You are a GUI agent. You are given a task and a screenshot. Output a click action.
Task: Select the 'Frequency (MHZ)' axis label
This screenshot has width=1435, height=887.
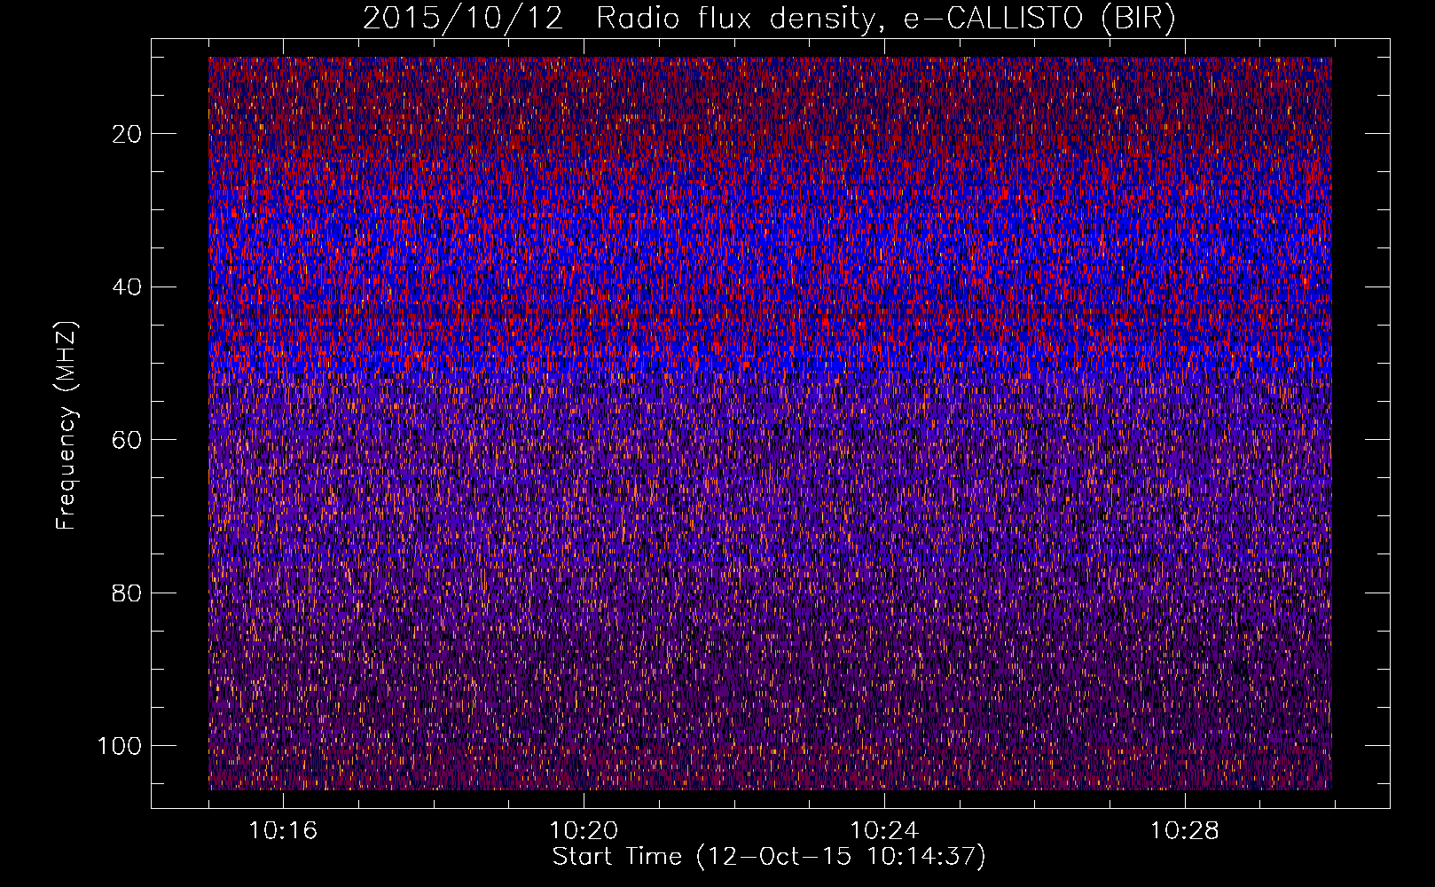(x=67, y=426)
